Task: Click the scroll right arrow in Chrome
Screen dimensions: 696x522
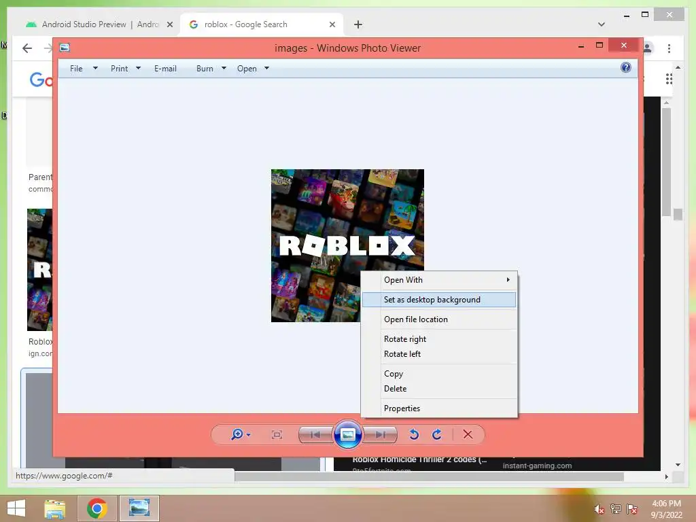Action: click(666, 476)
